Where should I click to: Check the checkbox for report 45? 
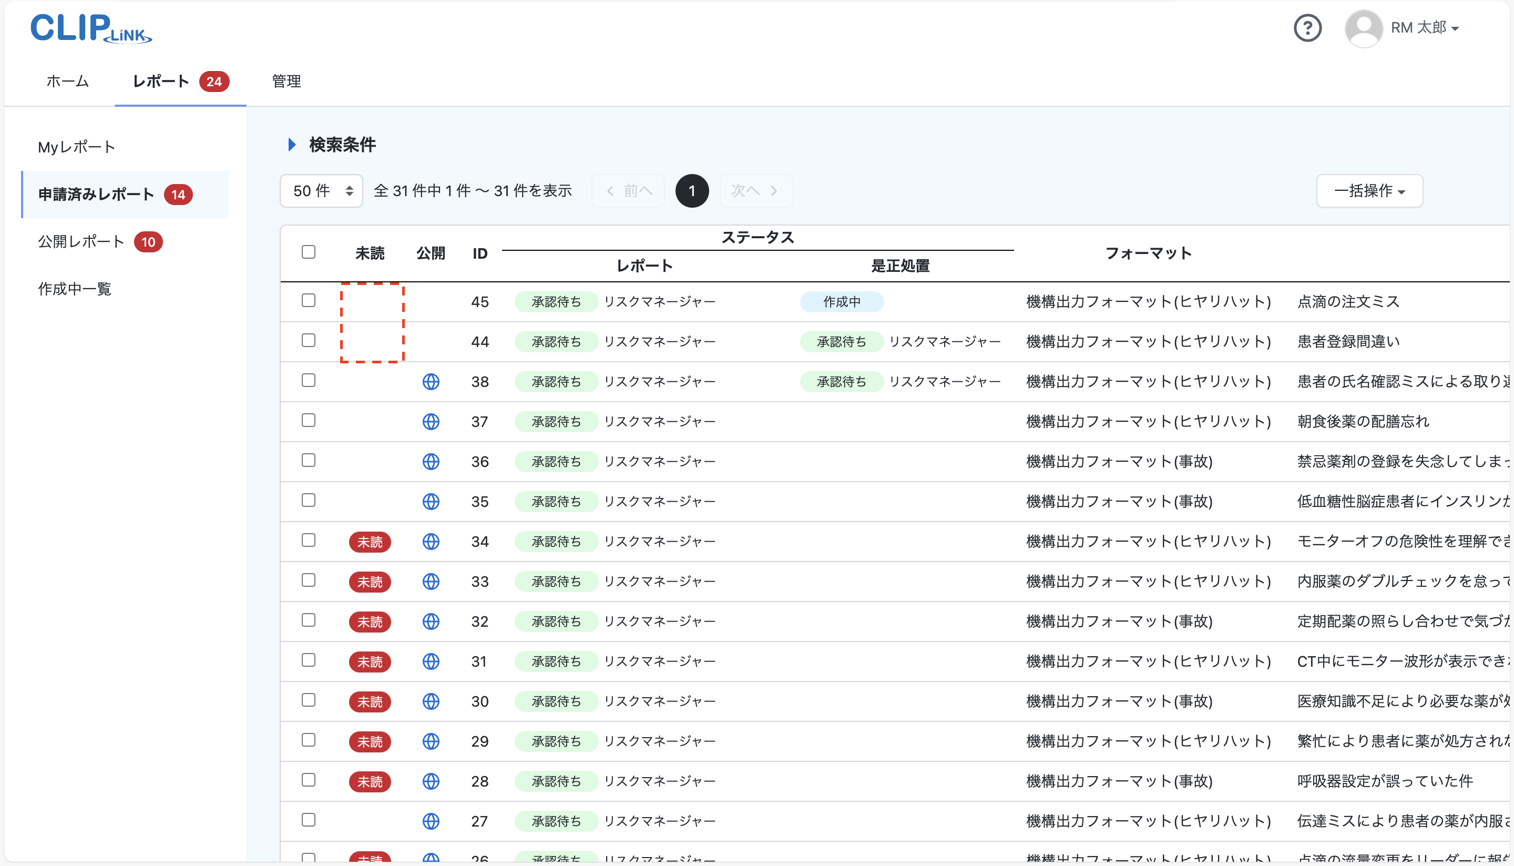tap(309, 300)
